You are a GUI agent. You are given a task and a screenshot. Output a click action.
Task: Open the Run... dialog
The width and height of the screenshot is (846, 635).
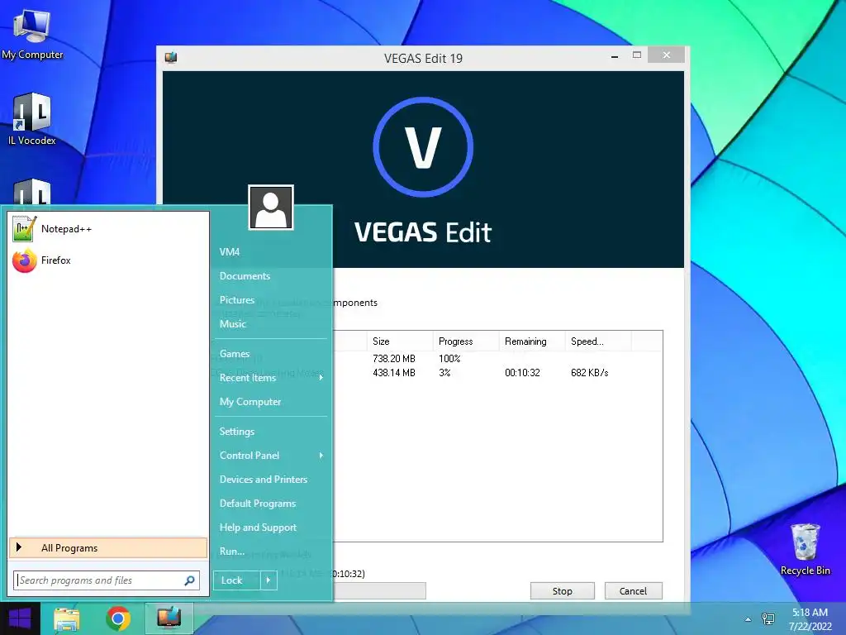(232, 551)
